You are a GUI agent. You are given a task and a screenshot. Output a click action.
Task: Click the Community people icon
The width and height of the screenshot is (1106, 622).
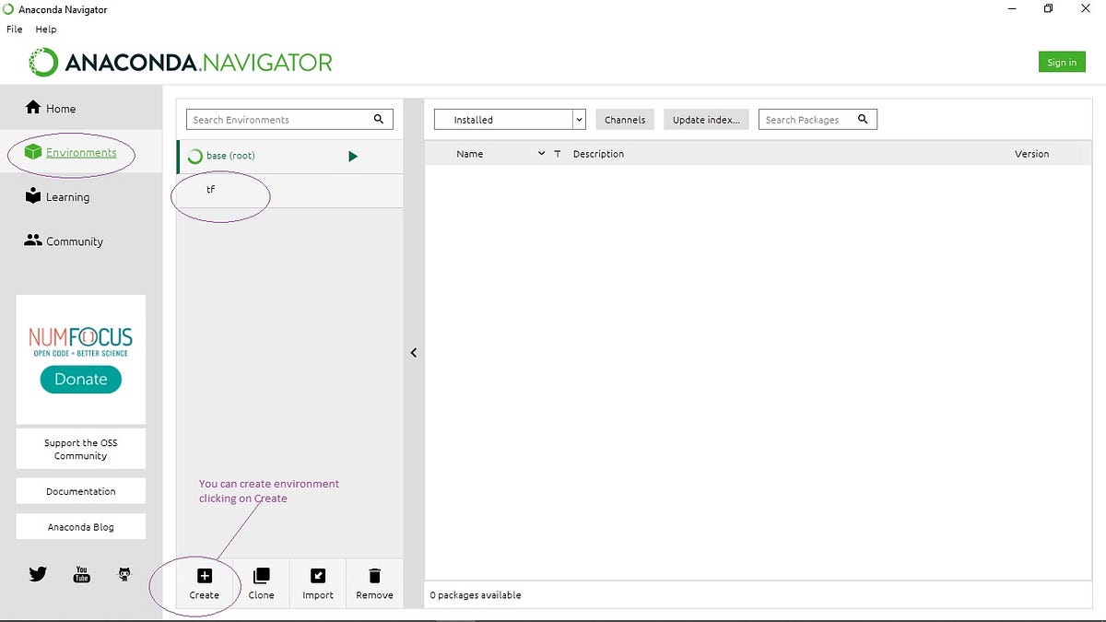tap(33, 240)
